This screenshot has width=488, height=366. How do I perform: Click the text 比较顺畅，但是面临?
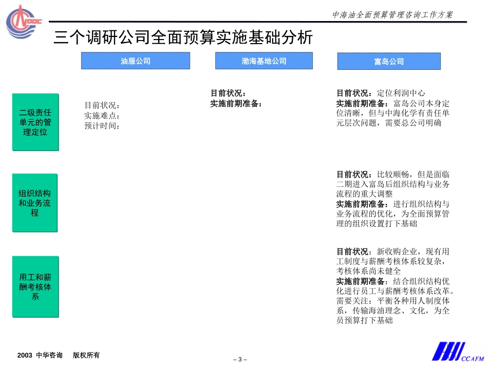(413, 175)
